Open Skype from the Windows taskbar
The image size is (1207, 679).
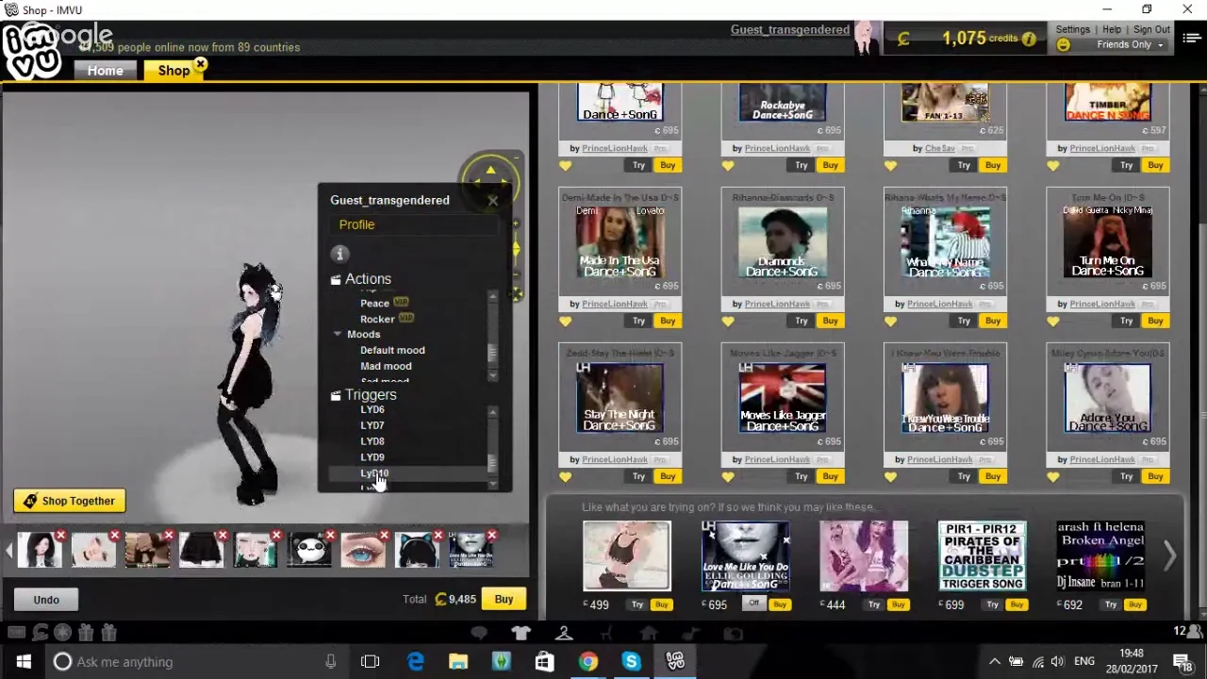[x=631, y=661]
